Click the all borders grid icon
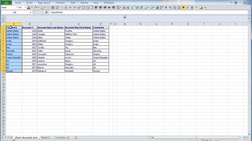Image resolution: width=252 pixels, height=141 pixels. tap(53, 7)
